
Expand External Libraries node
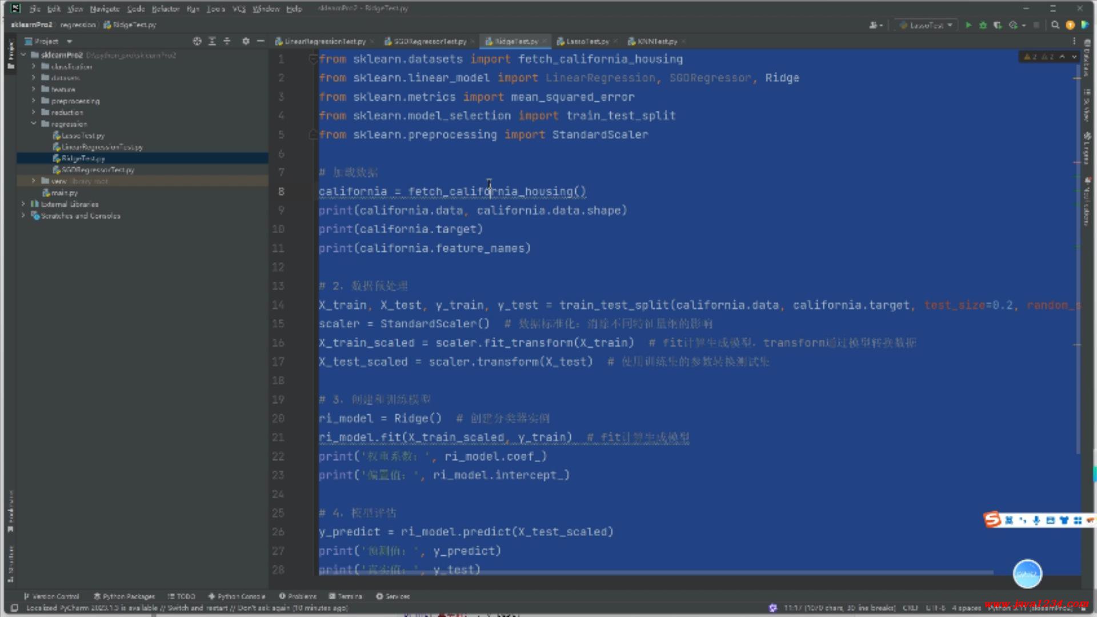point(23,204)
